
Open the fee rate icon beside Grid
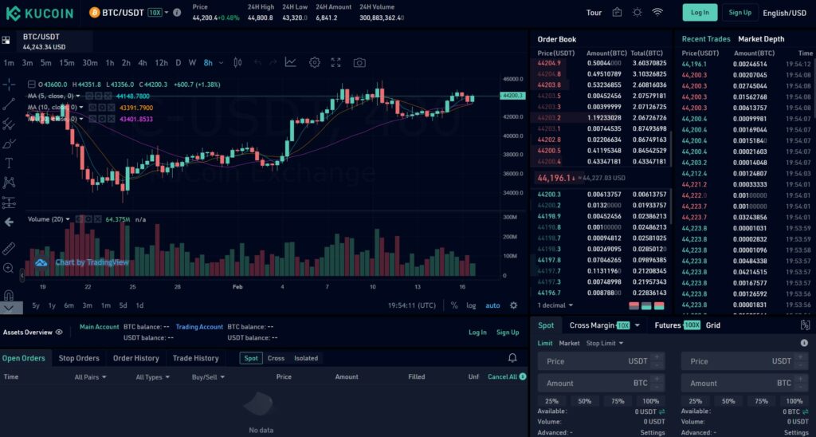(x=805, y=325)
